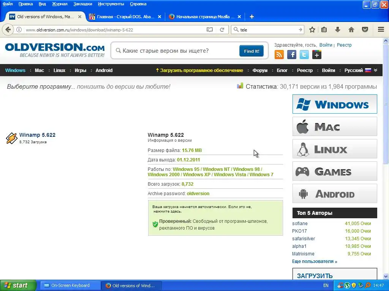
Task: Save page to Pocket icon
Action: (365, 30)
